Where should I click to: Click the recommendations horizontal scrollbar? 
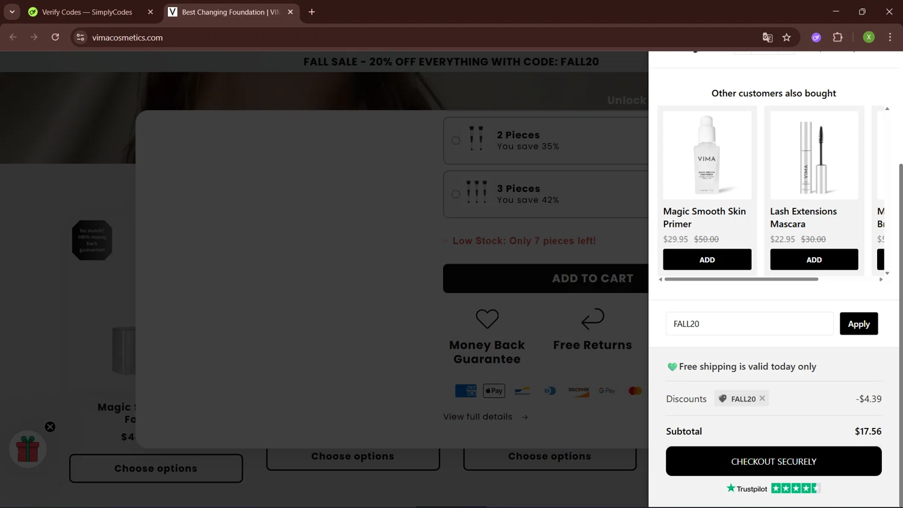click(741, 279)
